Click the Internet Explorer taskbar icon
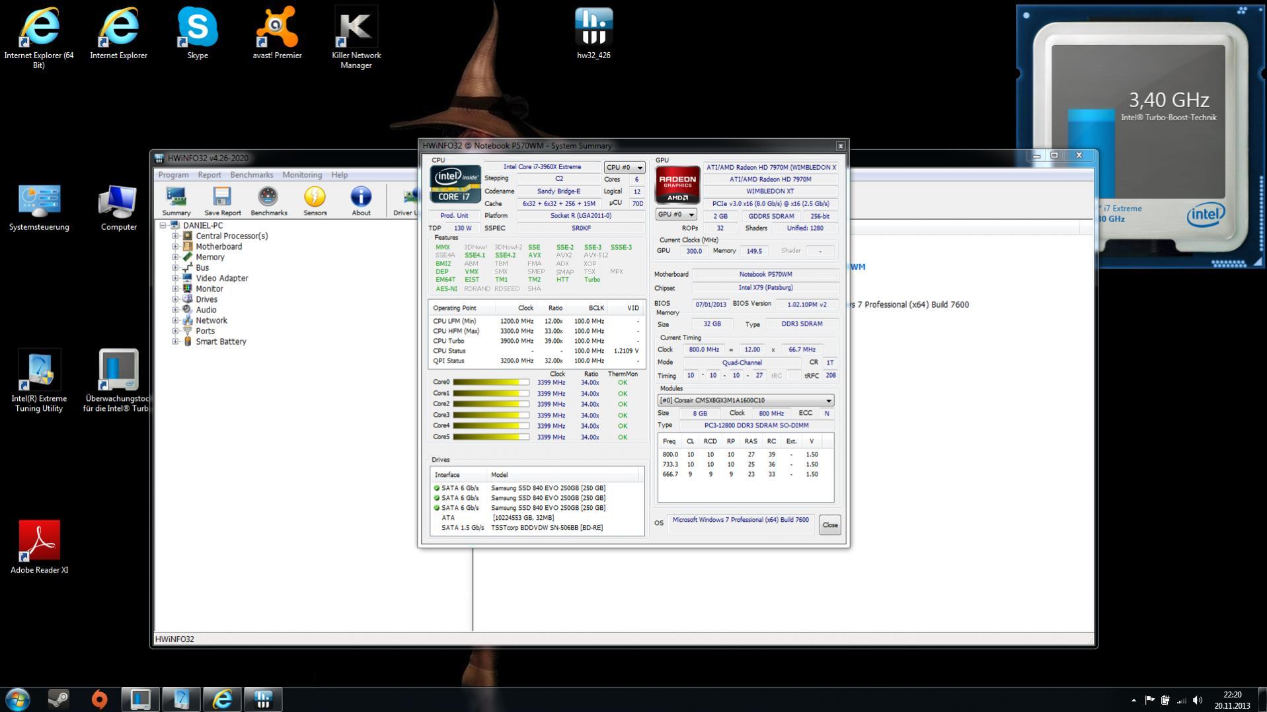Screen dimensions: 1267x712 222,699
